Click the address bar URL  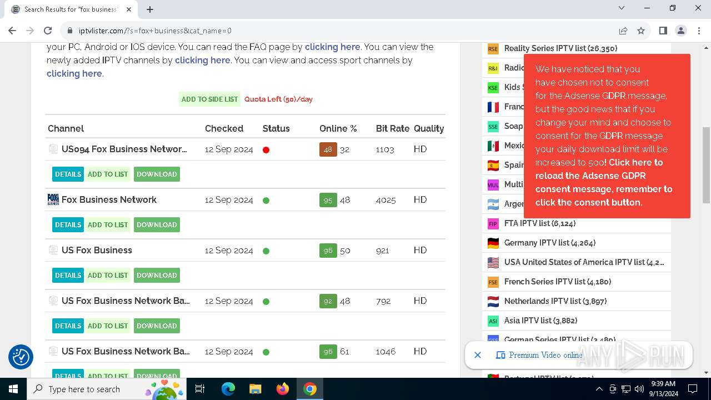click(155, 31)
